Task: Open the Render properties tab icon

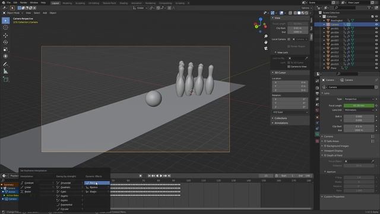Action: click(x=317, y=88)
